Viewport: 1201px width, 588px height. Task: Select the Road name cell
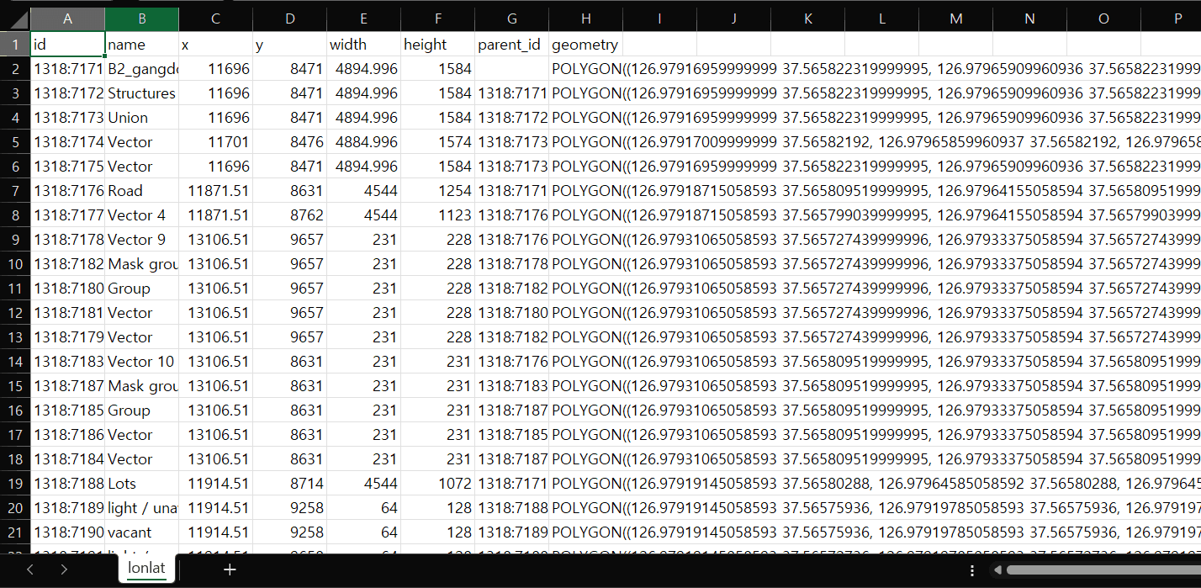point(141,191)
